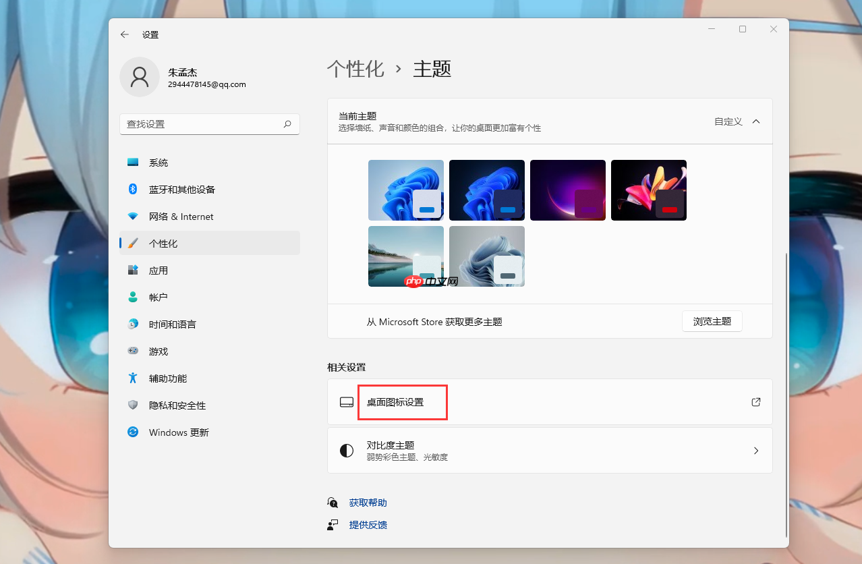Switch to 隐私和安全性 in sidebar

132,405
